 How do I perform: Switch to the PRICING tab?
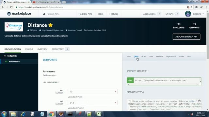click(x=29, y=49)
